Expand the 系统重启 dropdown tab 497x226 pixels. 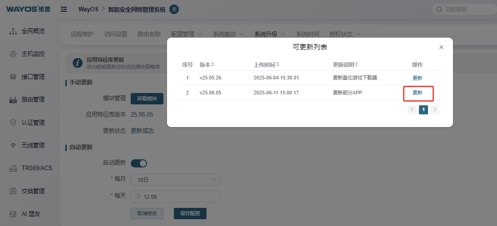coord(228,34)
